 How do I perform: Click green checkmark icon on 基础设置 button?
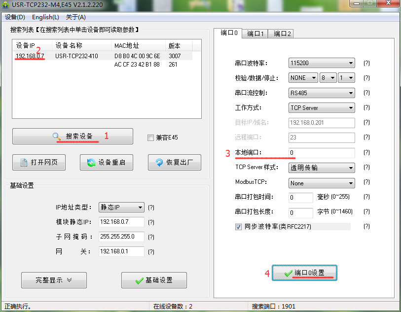(140, 280)
